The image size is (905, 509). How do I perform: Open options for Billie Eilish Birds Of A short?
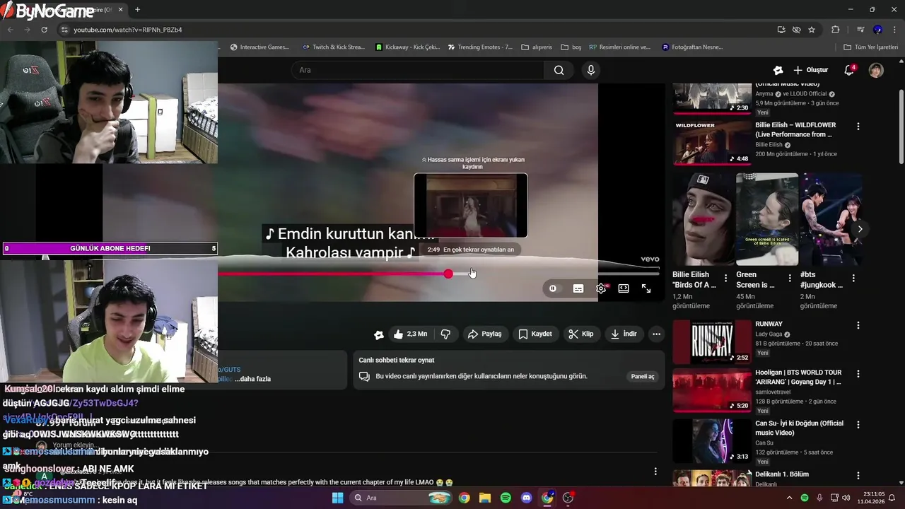725,278
